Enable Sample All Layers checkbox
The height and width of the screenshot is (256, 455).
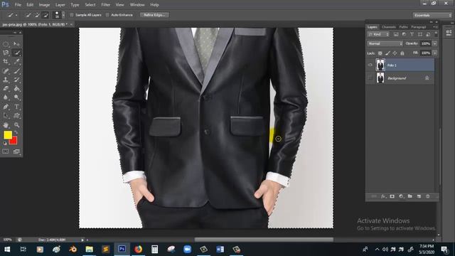click(72, 15)
